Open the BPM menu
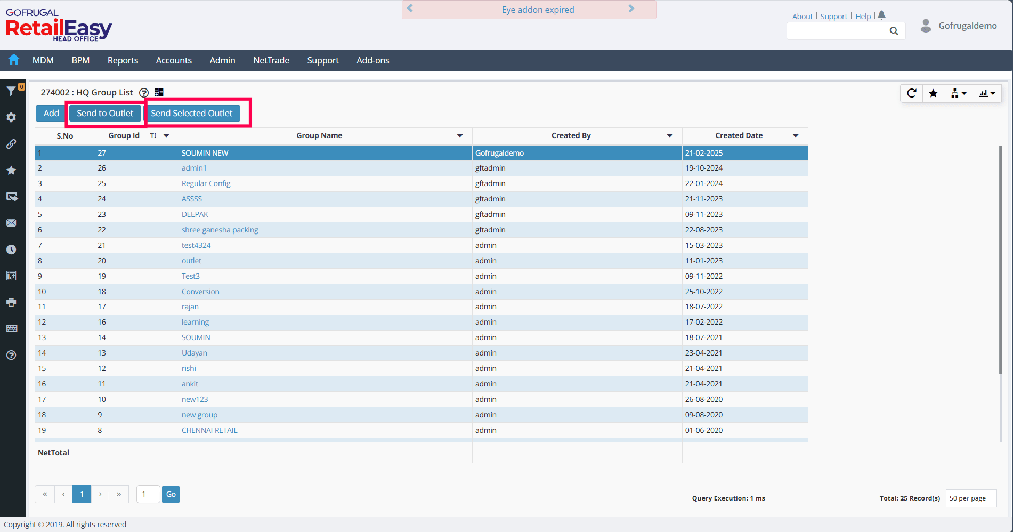The image size is (1013, 532). coord(80,60)
